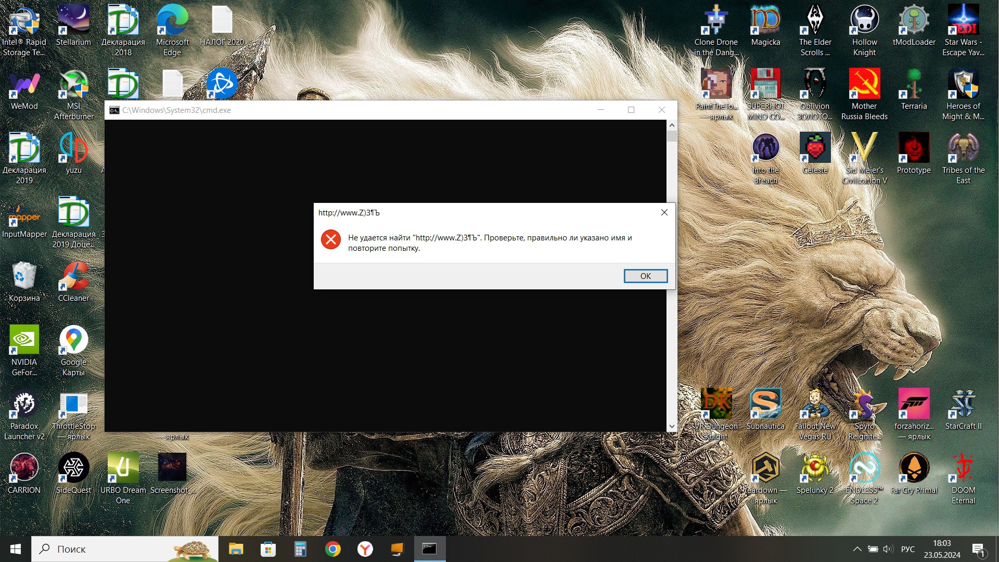The height and width of the screenshot is (562, 999).
Task: Open clock showing 18:03
Action: click(942, 549)
